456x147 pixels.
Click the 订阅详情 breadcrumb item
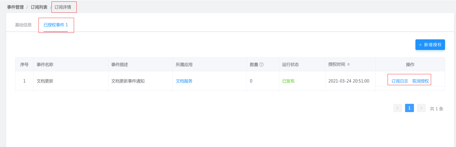pyautogui.click(x=63, y=7)
